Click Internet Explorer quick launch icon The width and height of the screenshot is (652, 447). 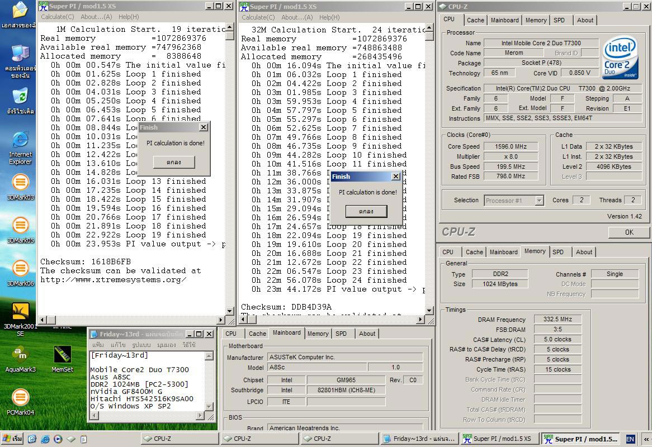coord(45,439)
